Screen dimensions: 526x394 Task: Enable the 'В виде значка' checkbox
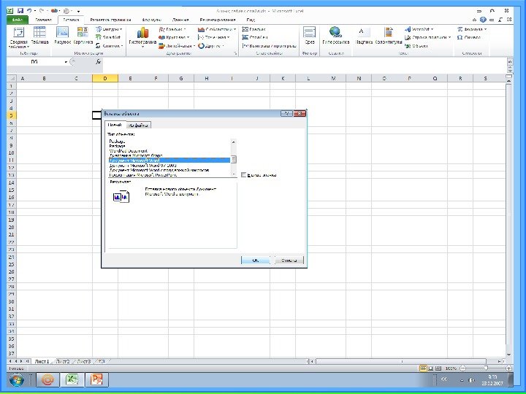(244, 174)
